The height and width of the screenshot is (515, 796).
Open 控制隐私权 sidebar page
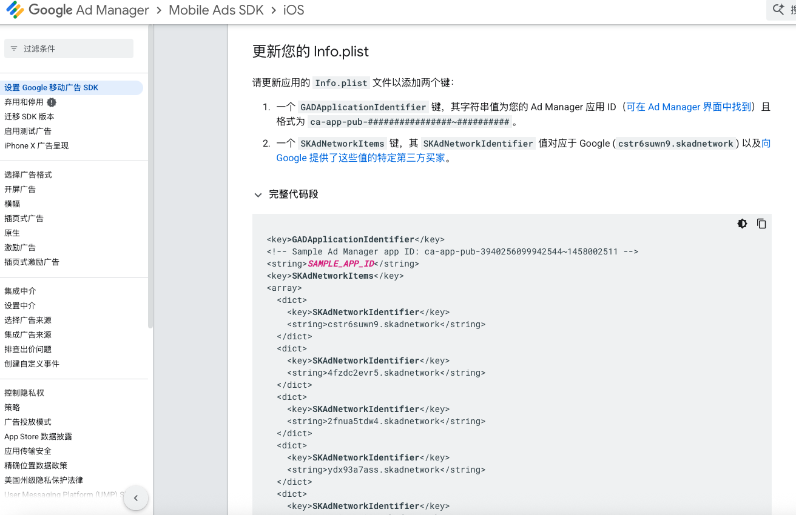coord(24,393)
